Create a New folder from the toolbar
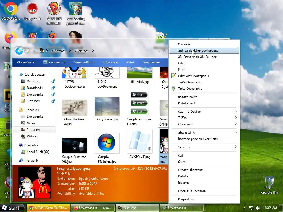The height and width of the screenshot is (212, 283). point(151,62)
